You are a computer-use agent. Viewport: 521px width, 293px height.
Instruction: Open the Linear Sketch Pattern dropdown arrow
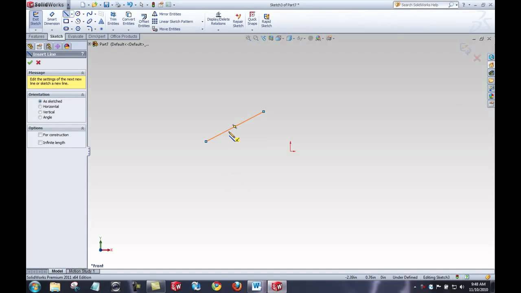(202, 22)
